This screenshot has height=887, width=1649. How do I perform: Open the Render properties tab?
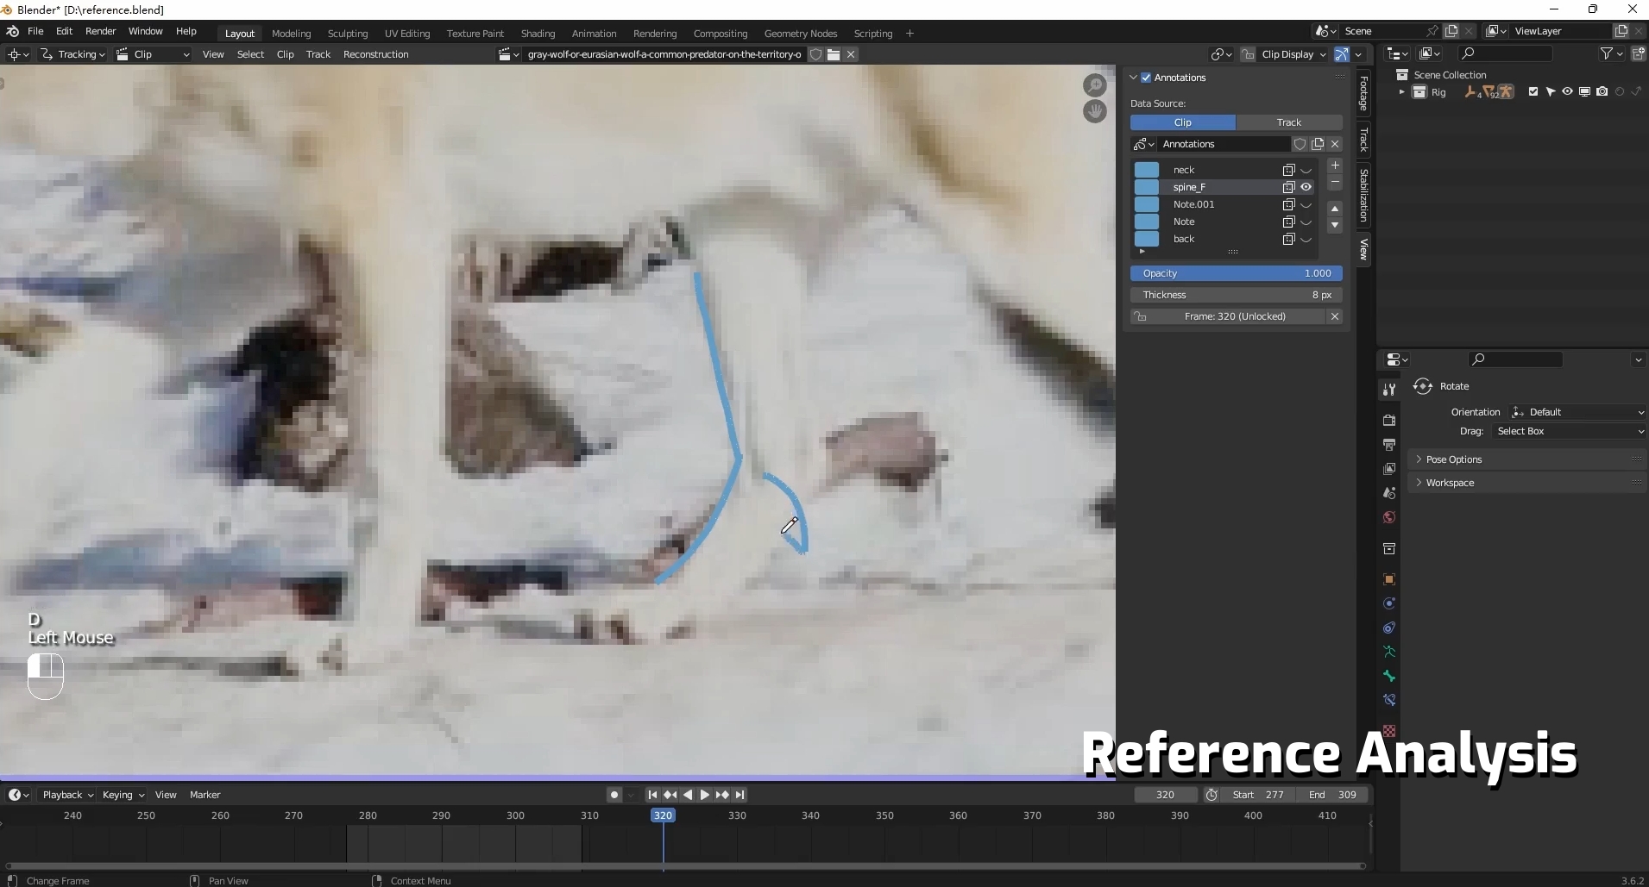[1389, 421]
